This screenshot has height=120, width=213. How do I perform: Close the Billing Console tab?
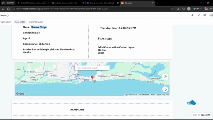pos(118,3)
